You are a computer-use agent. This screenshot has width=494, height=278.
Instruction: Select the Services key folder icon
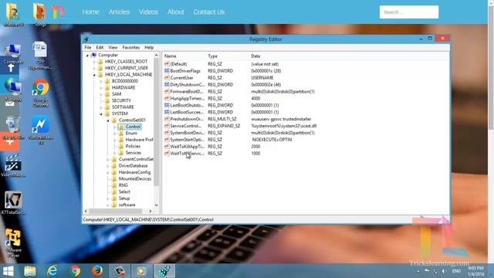click(x=121, y=153)
